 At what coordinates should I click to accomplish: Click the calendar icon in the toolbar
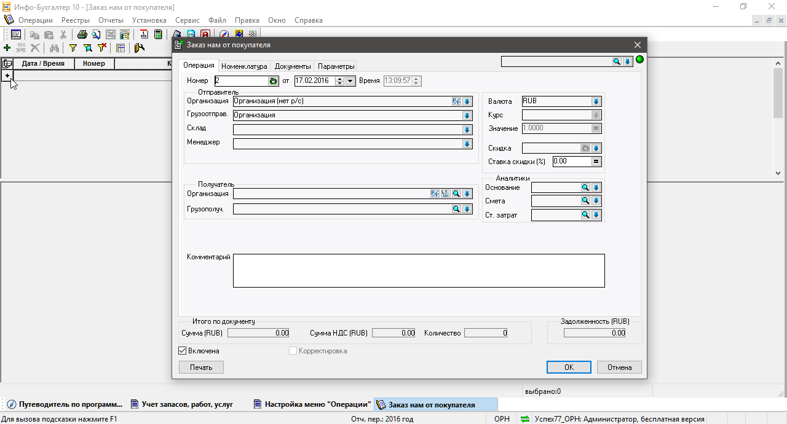(144, 34)
